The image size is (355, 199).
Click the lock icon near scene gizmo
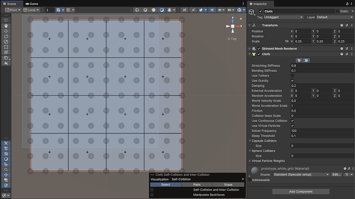tap(241, 19)
